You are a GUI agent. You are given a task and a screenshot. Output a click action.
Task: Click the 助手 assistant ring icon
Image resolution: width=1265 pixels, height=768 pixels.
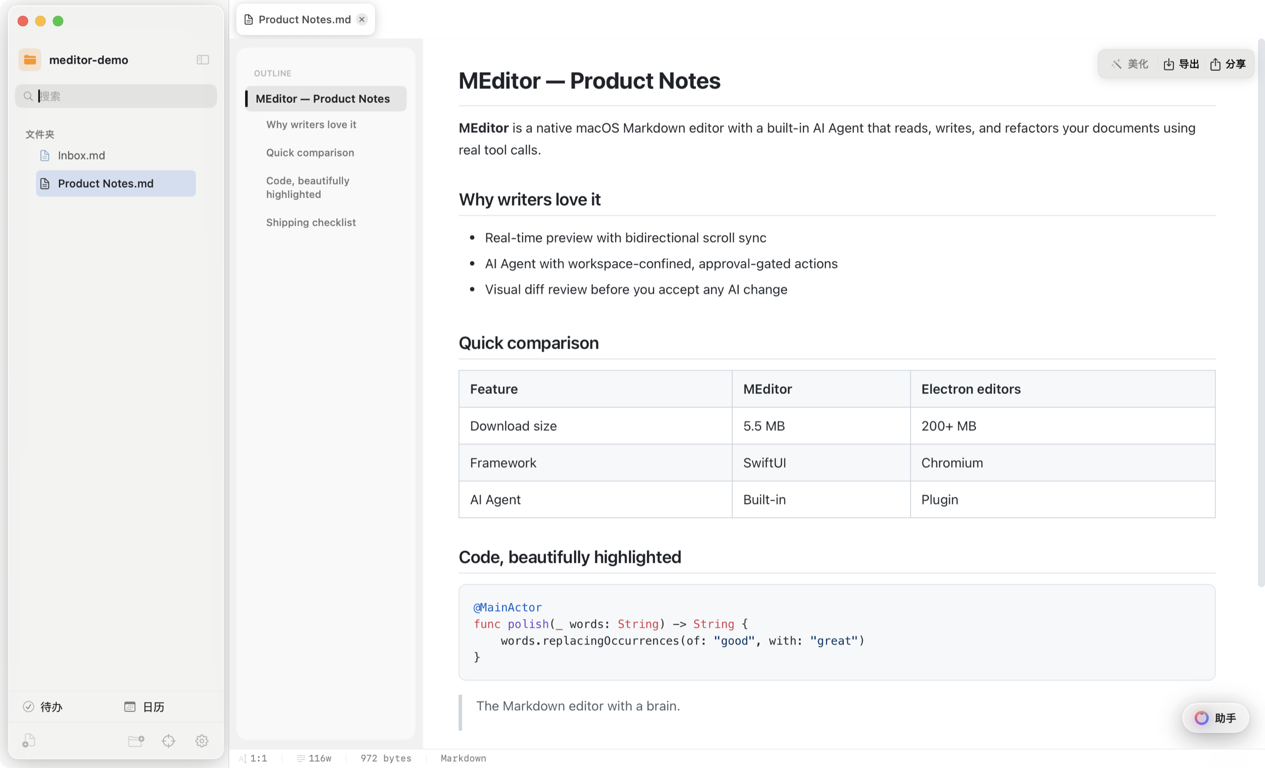pos(1201,718)
